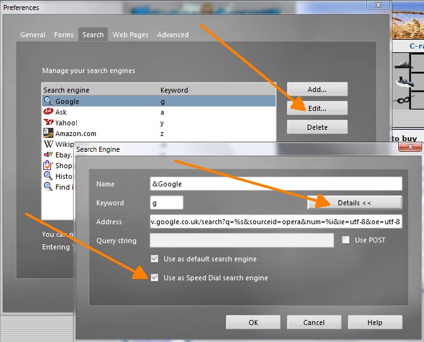This screenshot has height=342, width=424.
Task: Click the Add... search engine button
Action: (x=317, y=89)
